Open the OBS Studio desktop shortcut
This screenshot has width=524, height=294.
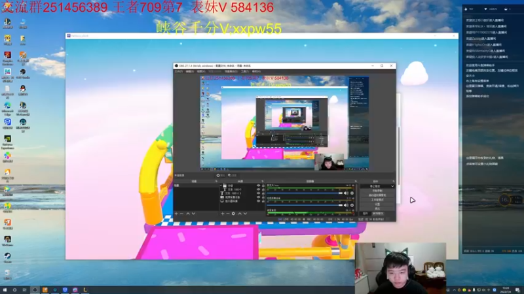click(23, 73)
